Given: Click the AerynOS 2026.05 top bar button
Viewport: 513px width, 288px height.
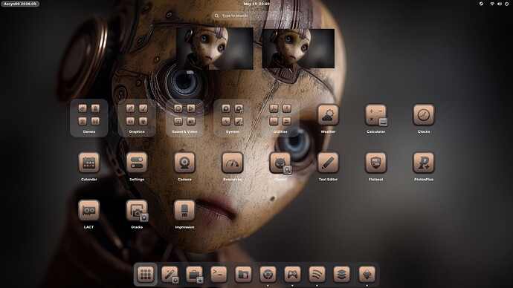Looking at the screenshot, I should [20, 4].
